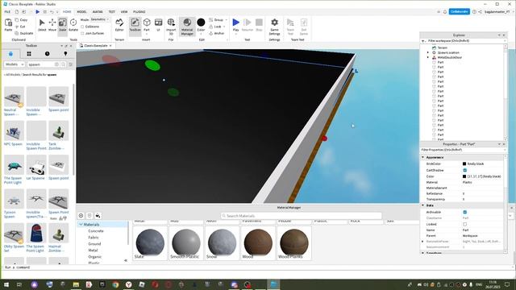Select the Wood Planks material thumbnail

[293, 243]
